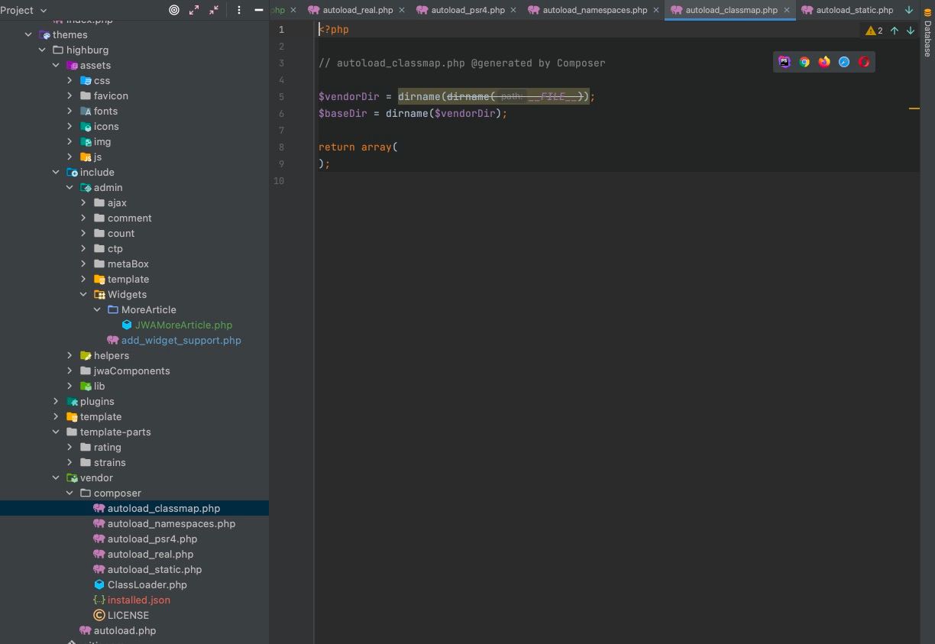Open file in Chrome browser preview
The image size is (935, 644).
tap(804, 63)
